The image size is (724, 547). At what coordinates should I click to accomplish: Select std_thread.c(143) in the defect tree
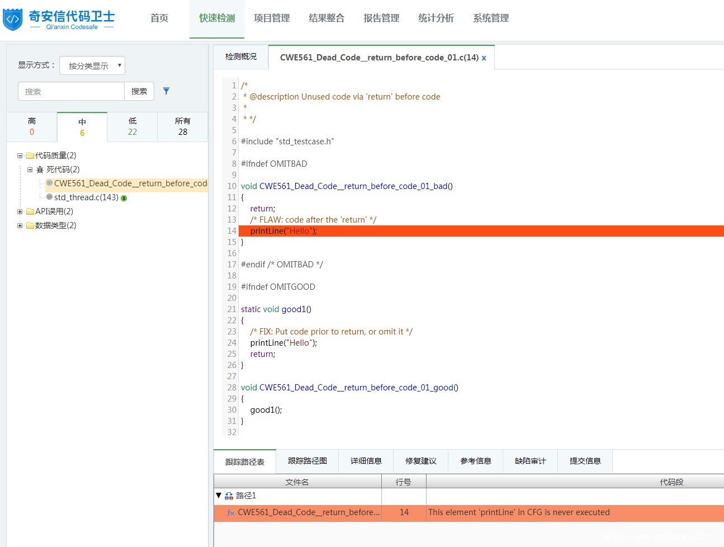click(86, 197)
